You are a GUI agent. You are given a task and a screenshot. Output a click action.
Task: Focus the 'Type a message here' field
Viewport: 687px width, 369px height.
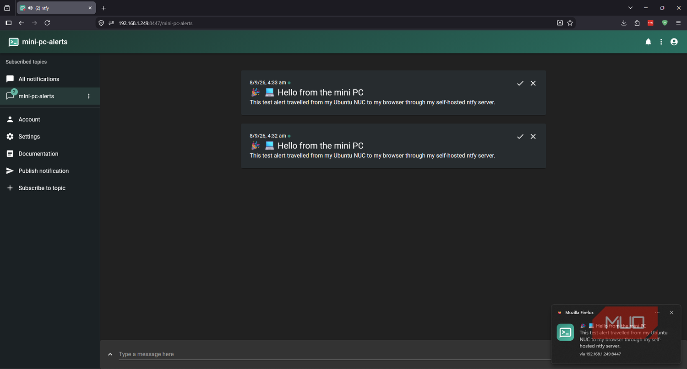(x=334, y=354)
